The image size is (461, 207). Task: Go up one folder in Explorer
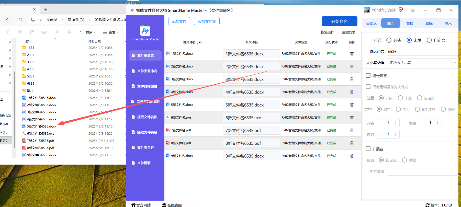[x=8, y=20]
